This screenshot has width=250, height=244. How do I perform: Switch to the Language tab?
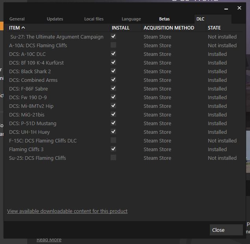pyautogui.click(x=131, y=19)
